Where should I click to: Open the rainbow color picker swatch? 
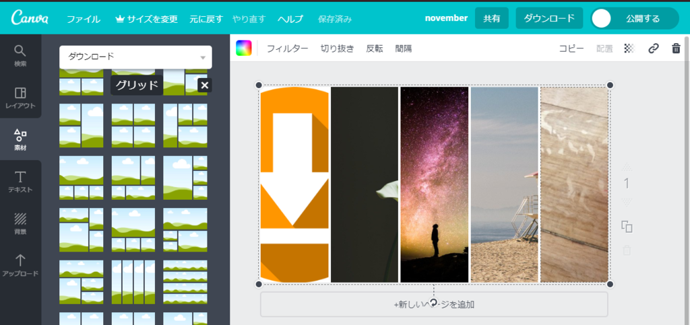[243, 48]
